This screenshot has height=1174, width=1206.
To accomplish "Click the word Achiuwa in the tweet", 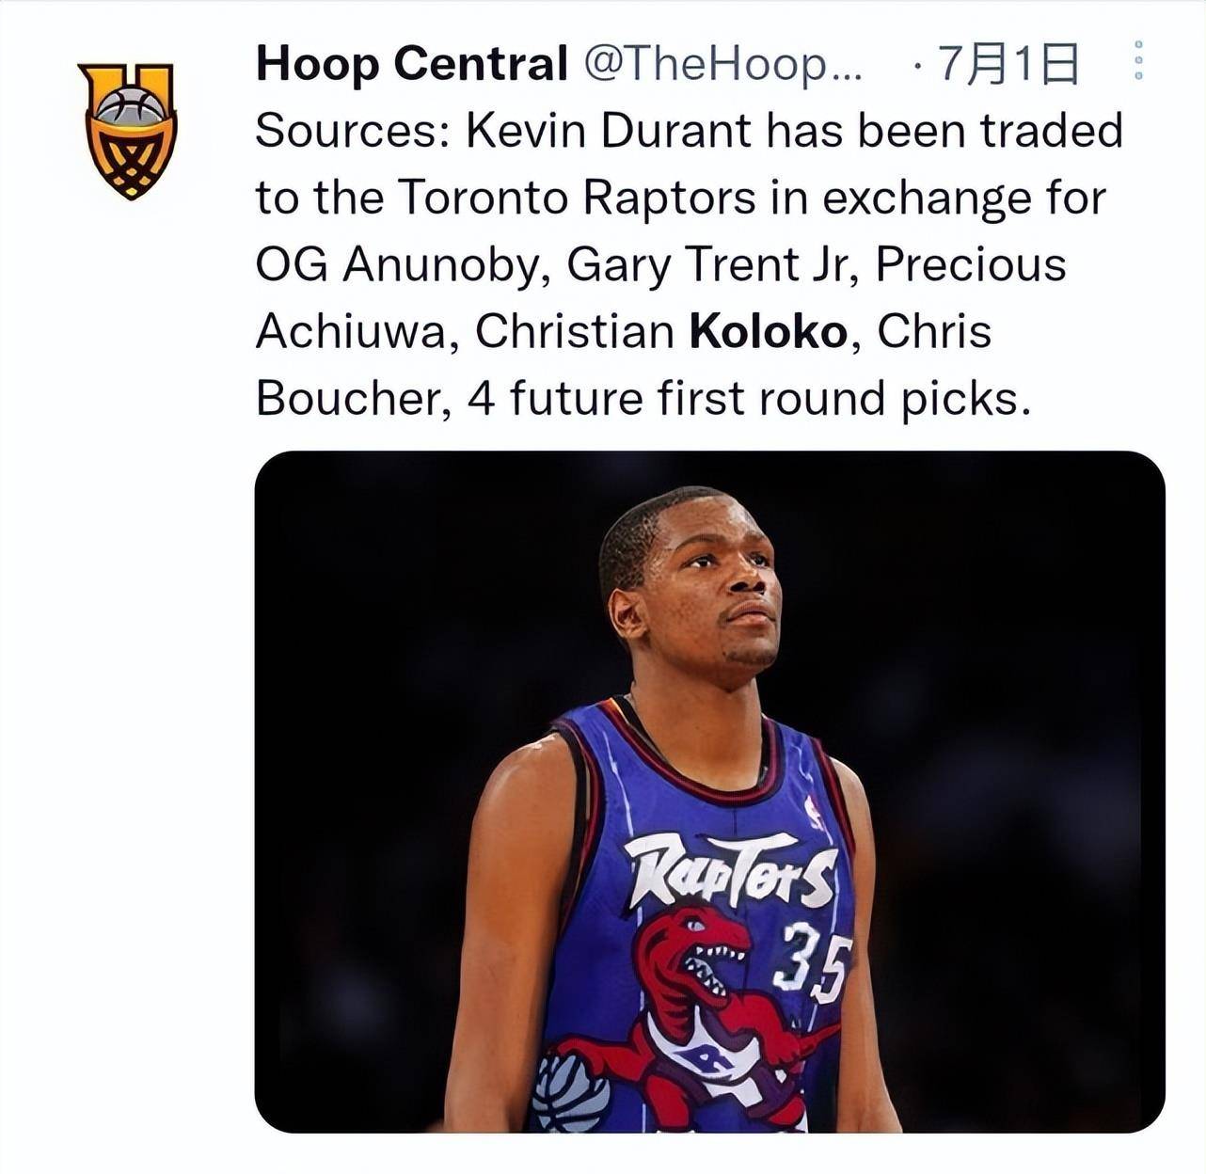I will coord(357,332).
